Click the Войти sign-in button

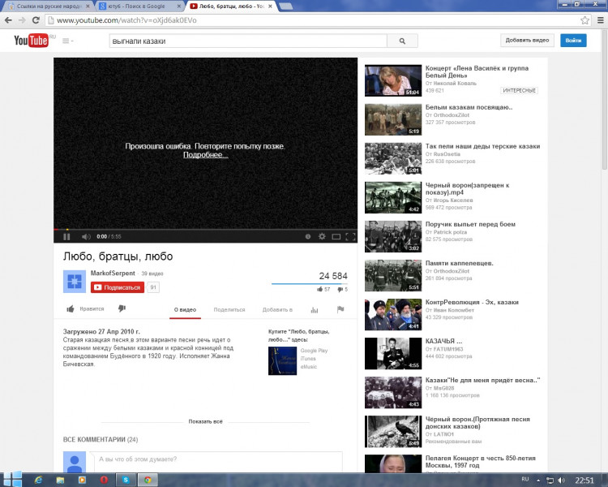[573, 41]
